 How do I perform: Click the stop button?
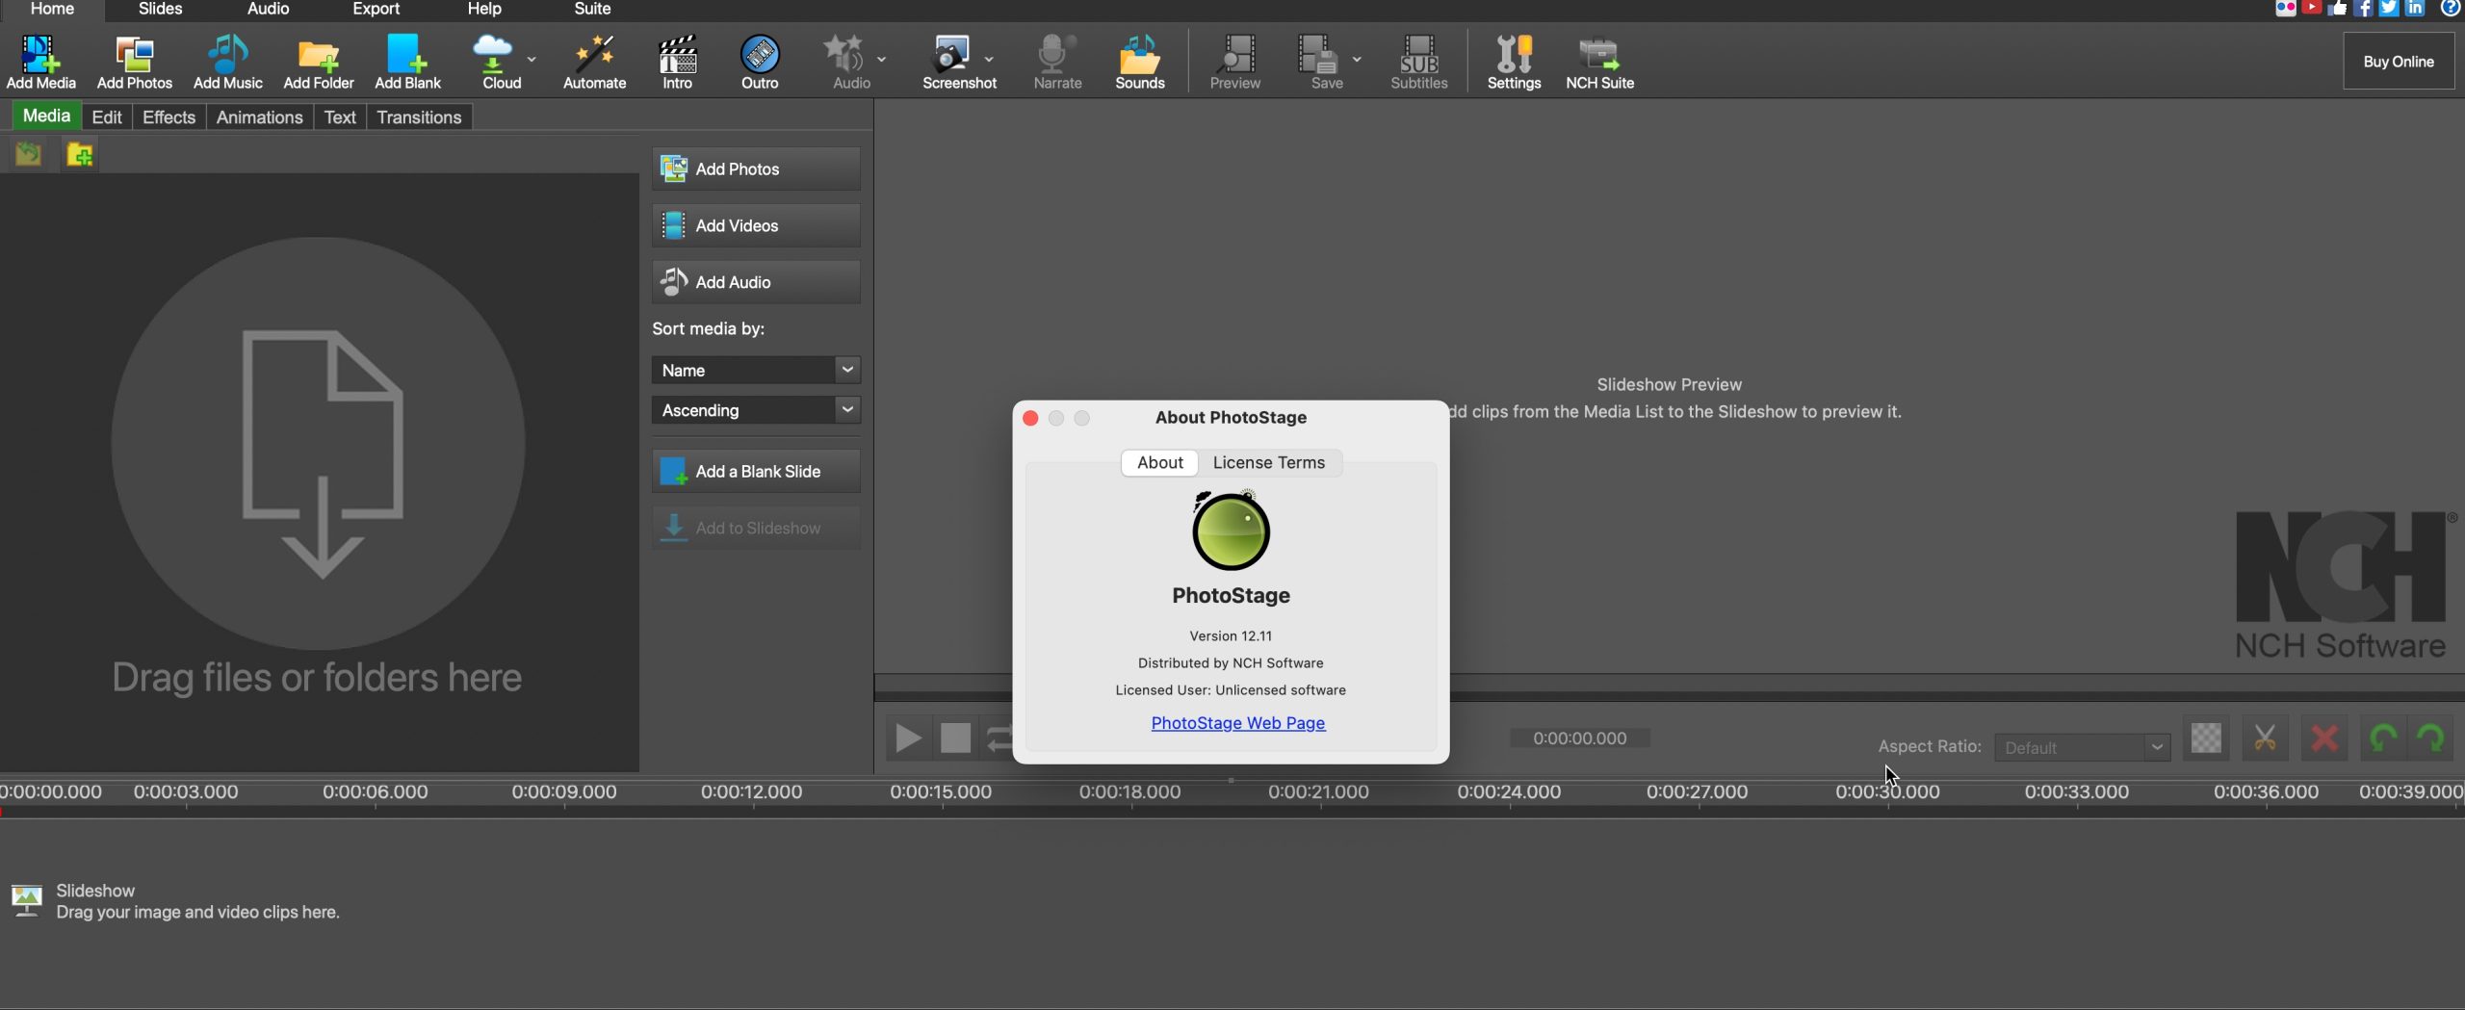[x=955, y=738]
